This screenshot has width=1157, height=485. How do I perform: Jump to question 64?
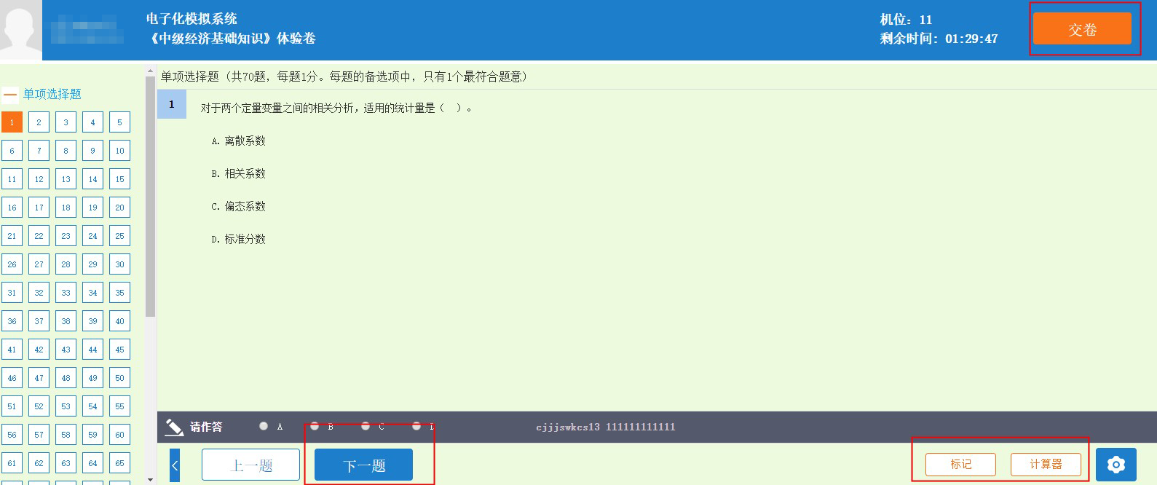pyautogui.click(x=92, y=463)
